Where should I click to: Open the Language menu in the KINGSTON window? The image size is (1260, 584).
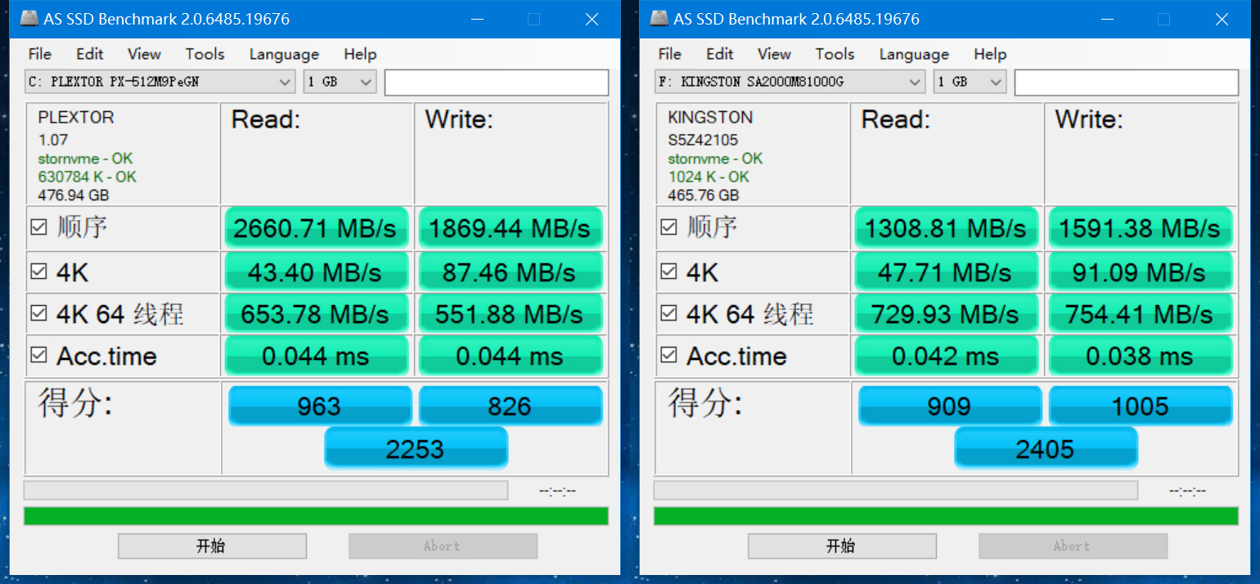(x=913, y=54)
